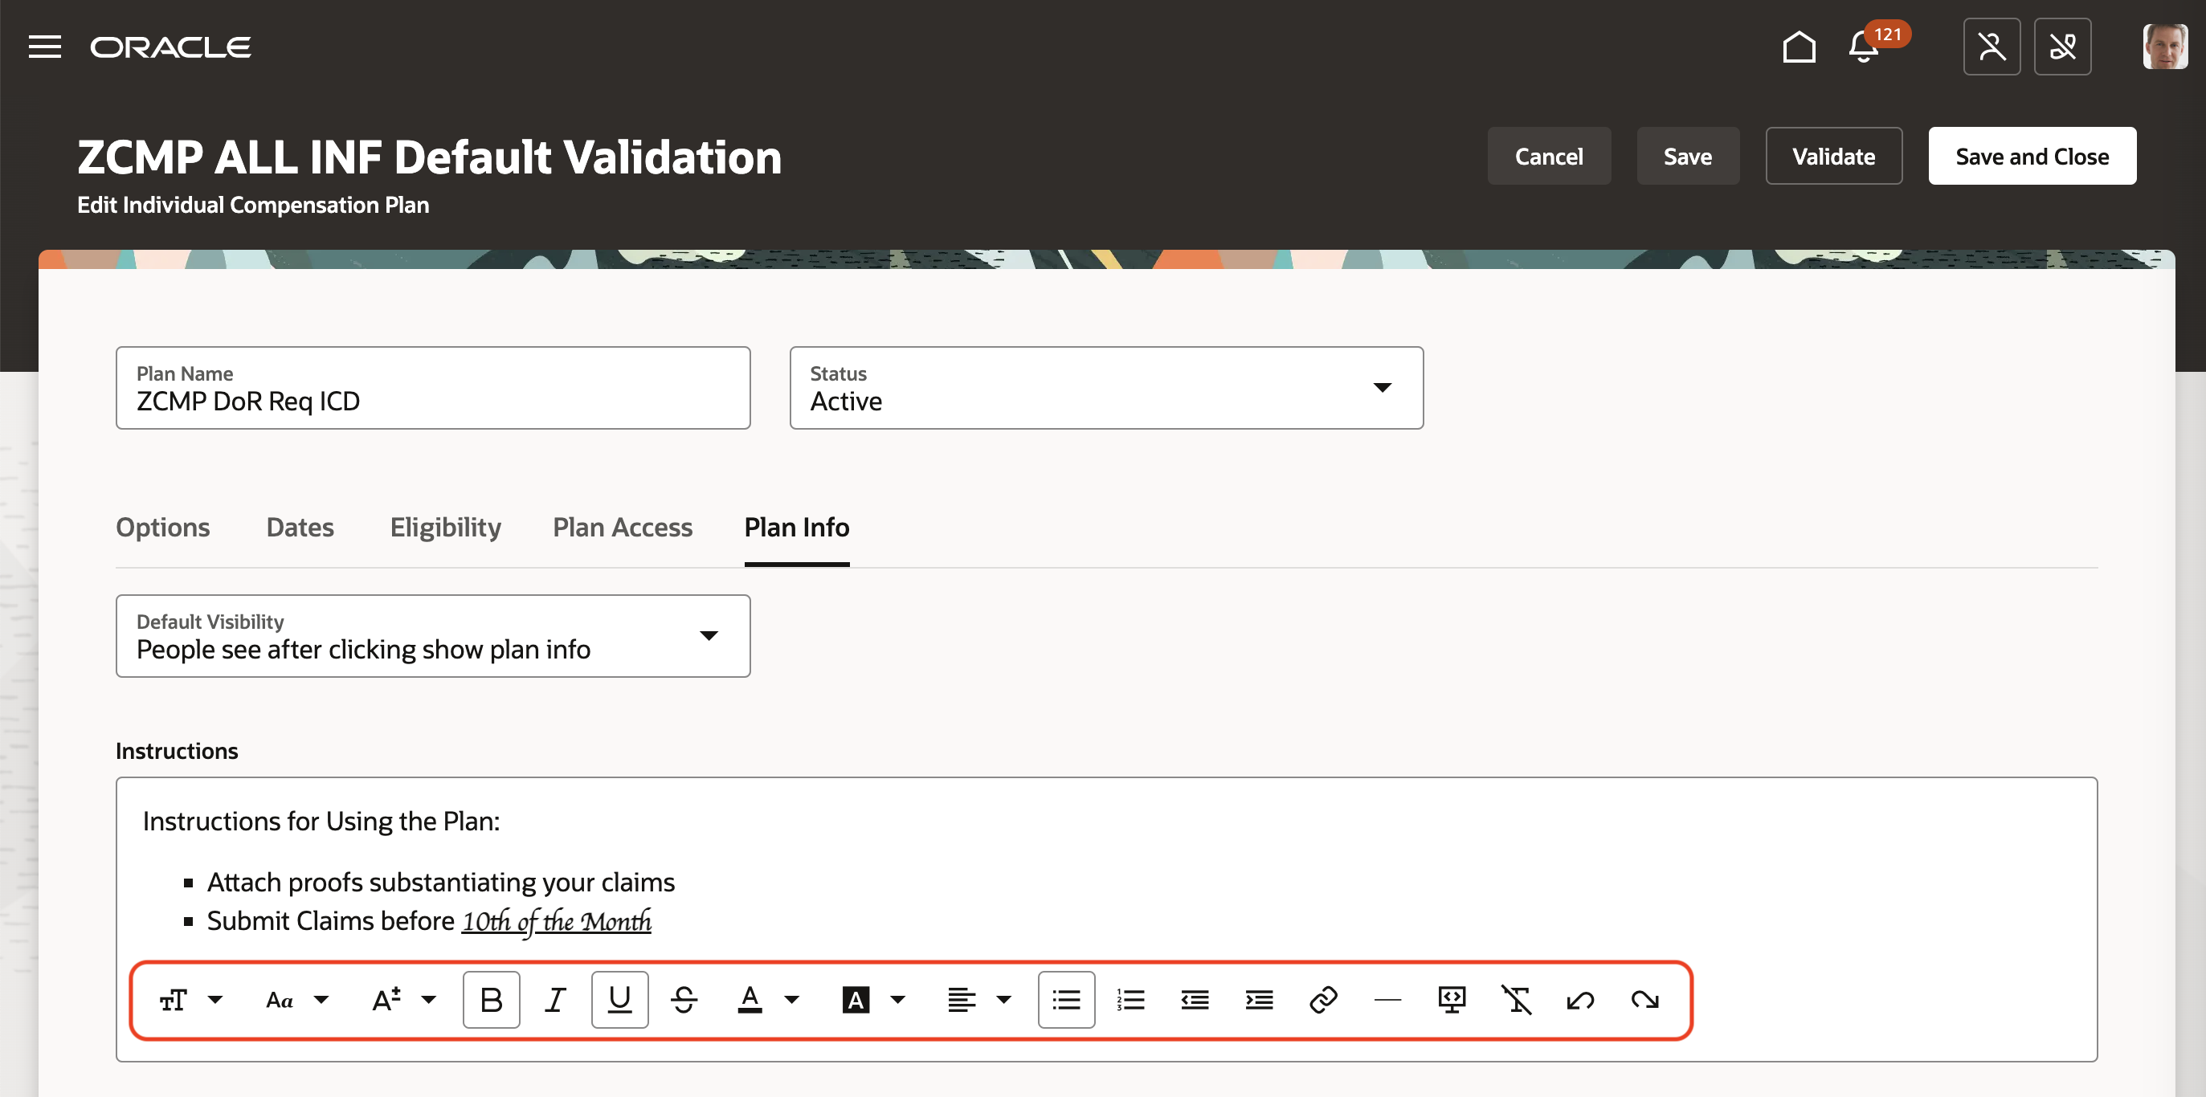Toggle bold formatting

pyautogui.click(x=492, y=999)
